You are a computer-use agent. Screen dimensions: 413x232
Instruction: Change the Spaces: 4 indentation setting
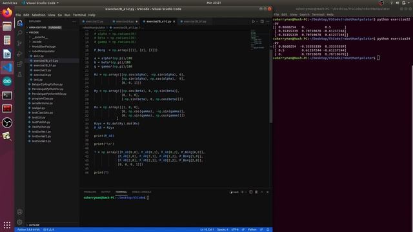pos(223,229)
